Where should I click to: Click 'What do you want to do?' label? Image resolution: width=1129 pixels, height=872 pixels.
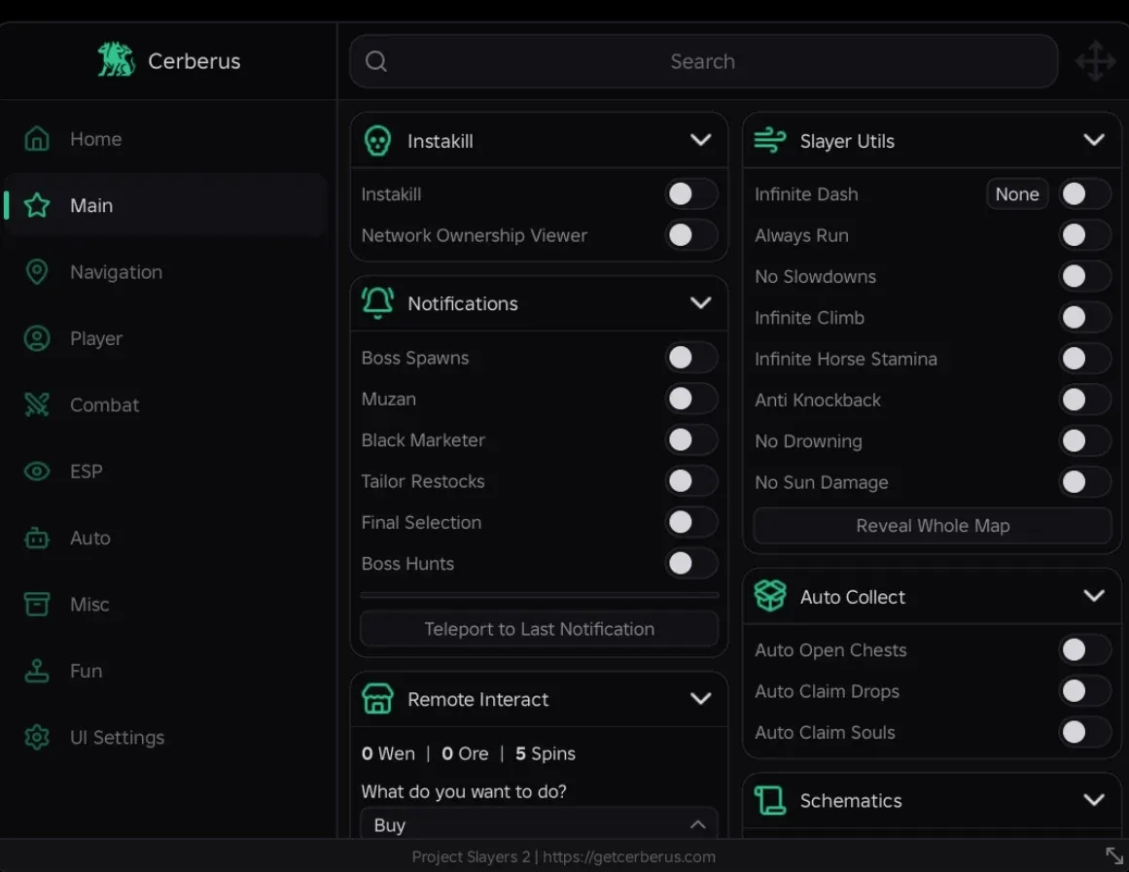click(464, 791)
